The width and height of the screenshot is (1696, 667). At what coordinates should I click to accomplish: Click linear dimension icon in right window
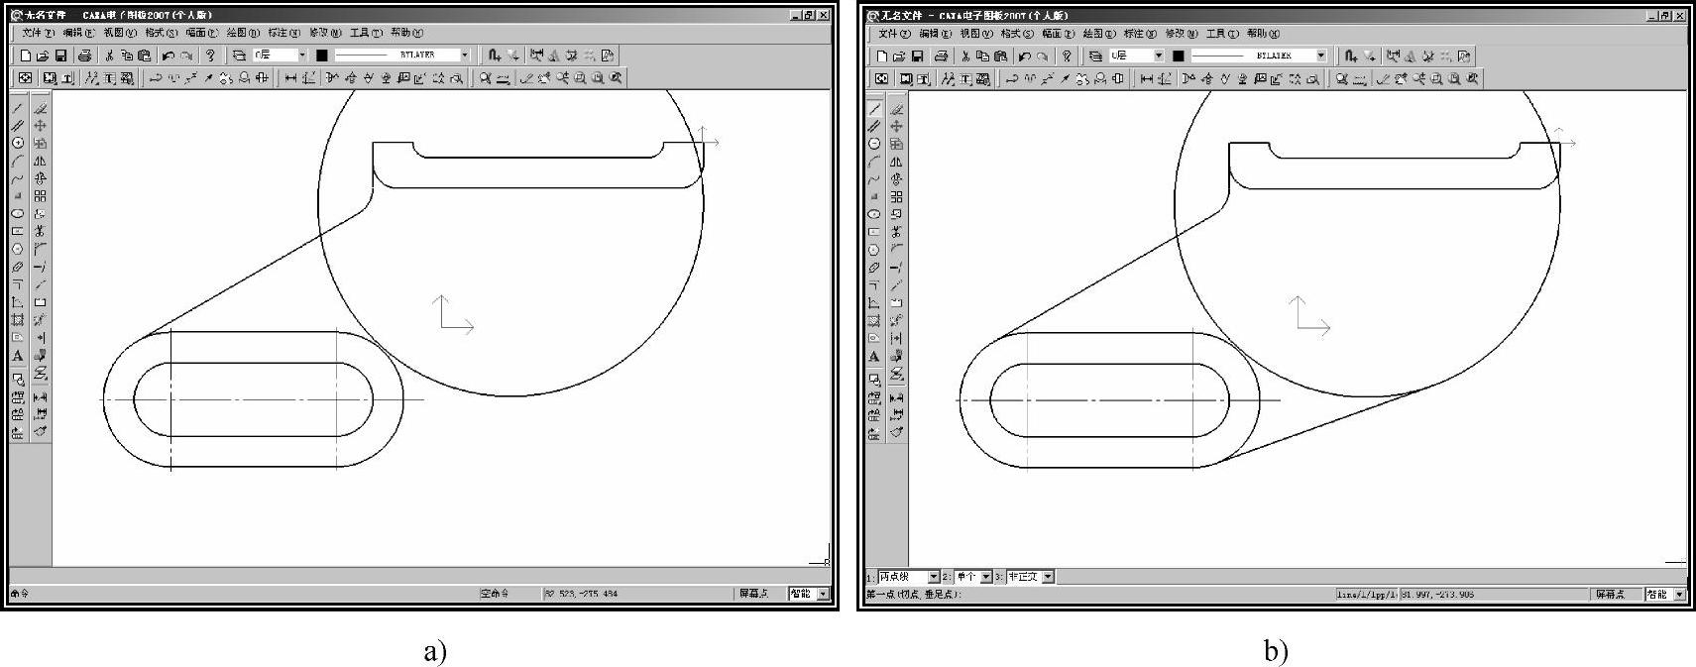[1148, 78]
